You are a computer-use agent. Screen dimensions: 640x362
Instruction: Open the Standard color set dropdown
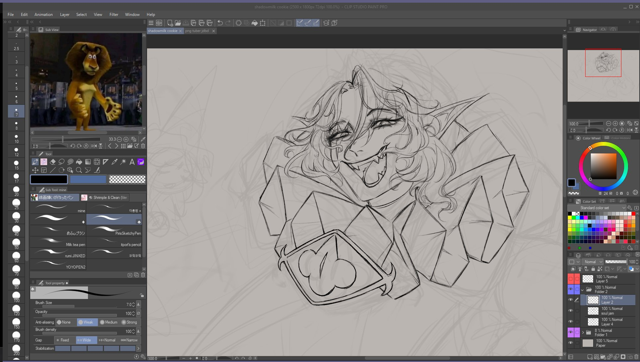point(597,208)
